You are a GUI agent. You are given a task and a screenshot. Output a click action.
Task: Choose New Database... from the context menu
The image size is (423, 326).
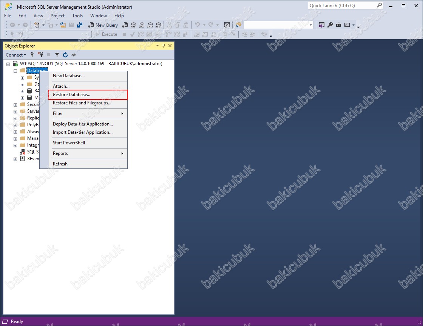coord(88,76)
